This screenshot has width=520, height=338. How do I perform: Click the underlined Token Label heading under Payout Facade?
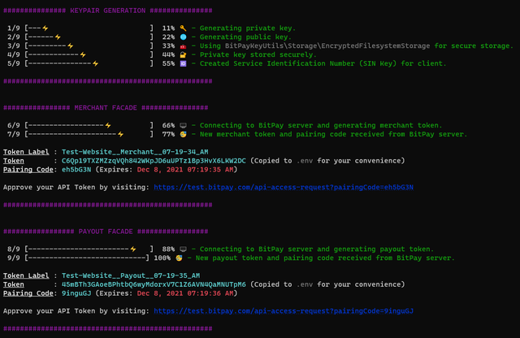point(26,275)
